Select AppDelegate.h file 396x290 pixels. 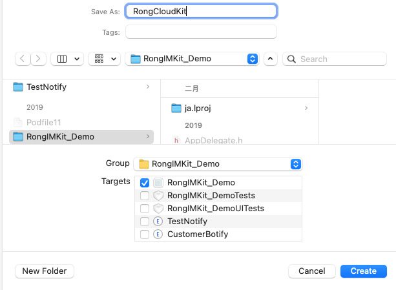(213, 140)
